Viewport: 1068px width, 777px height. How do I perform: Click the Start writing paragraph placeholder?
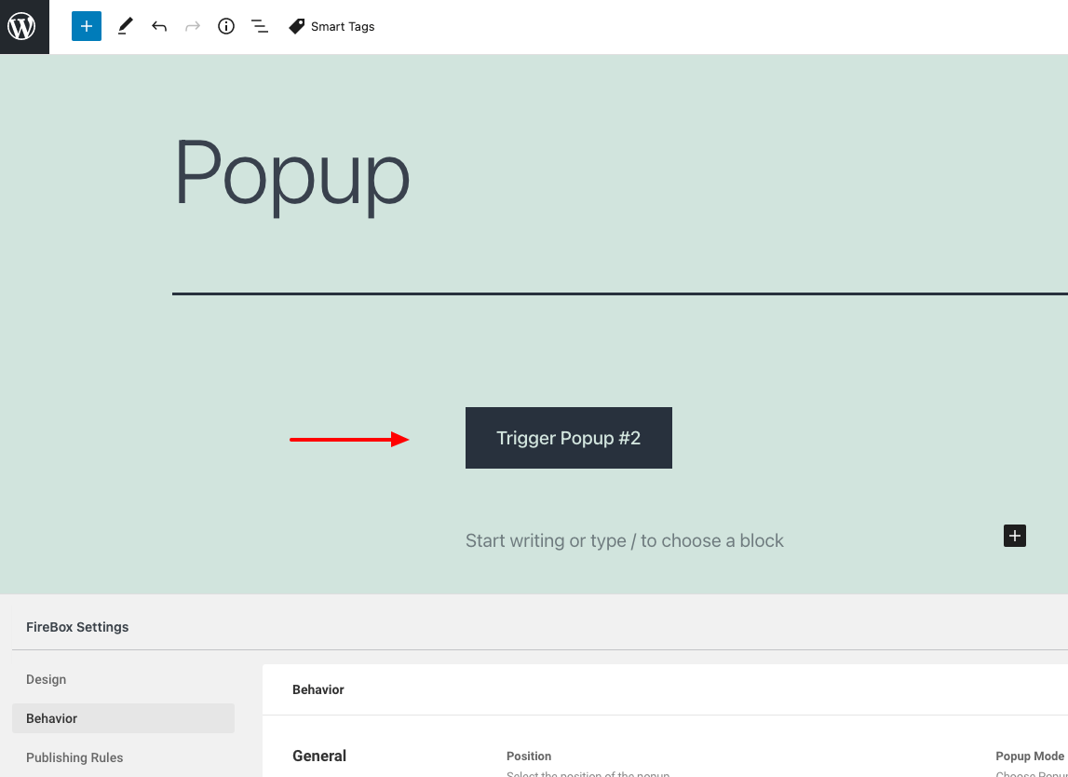tap(625, 540)
